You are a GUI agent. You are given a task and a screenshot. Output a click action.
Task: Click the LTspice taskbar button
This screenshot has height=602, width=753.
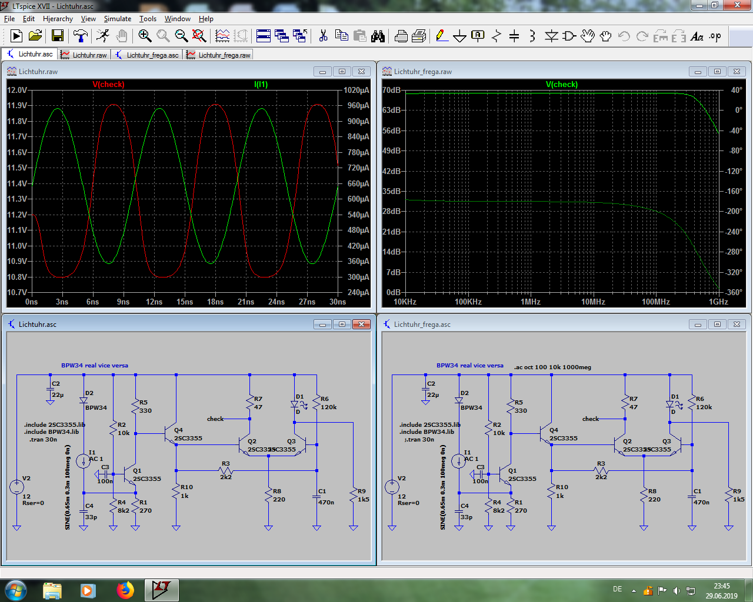click(162, 590)
